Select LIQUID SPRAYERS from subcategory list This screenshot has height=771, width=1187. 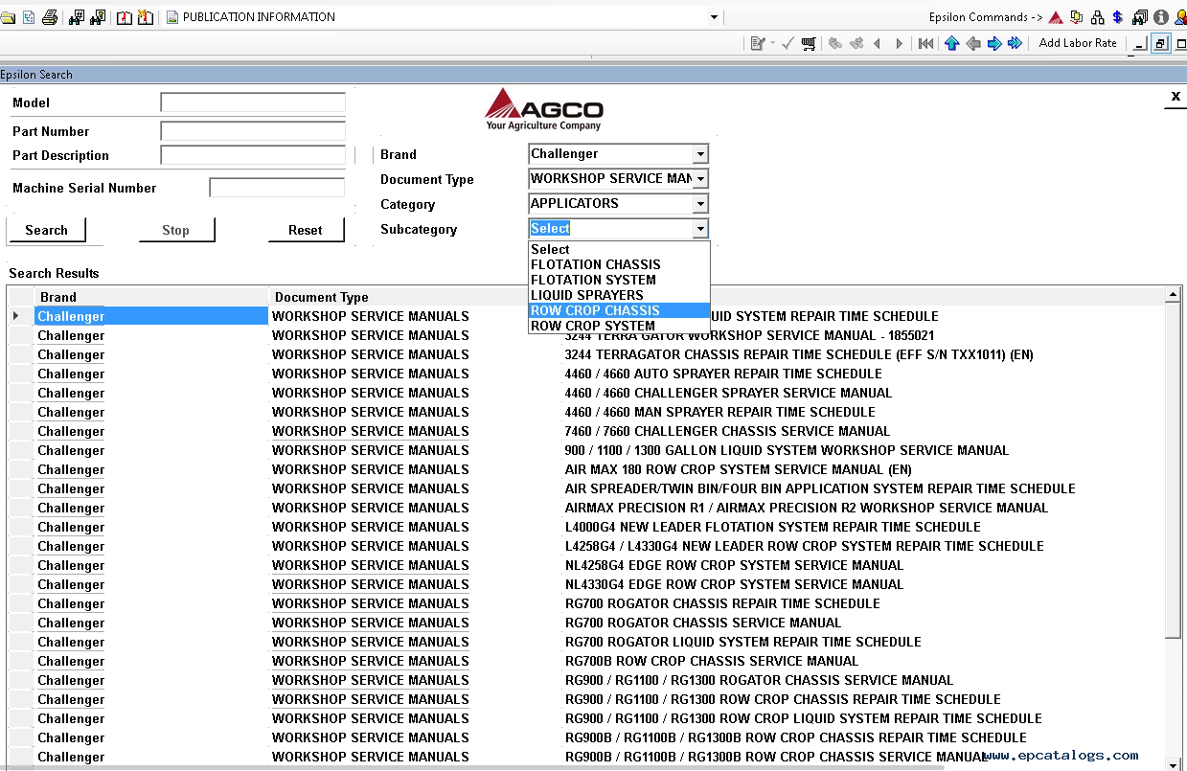tap(620, 295)
